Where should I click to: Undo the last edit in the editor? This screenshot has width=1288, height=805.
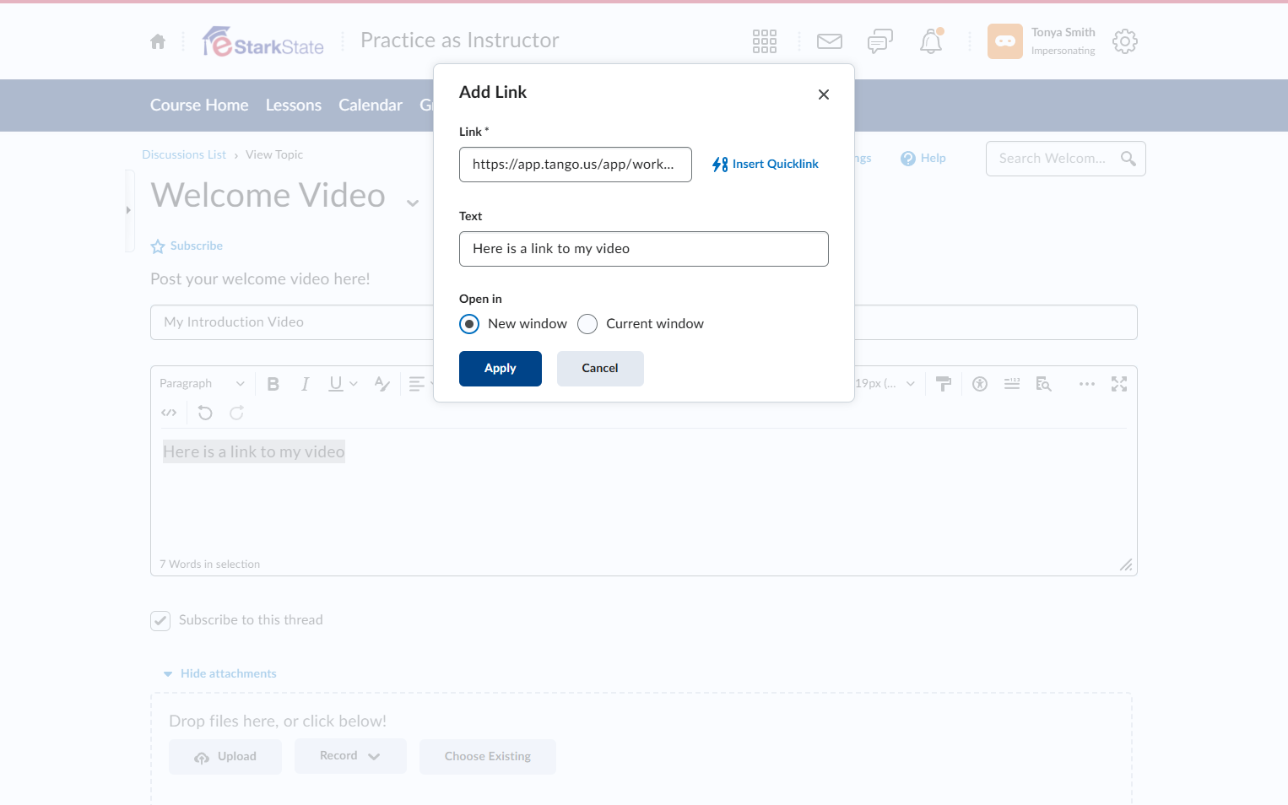(x=205, y=413)
